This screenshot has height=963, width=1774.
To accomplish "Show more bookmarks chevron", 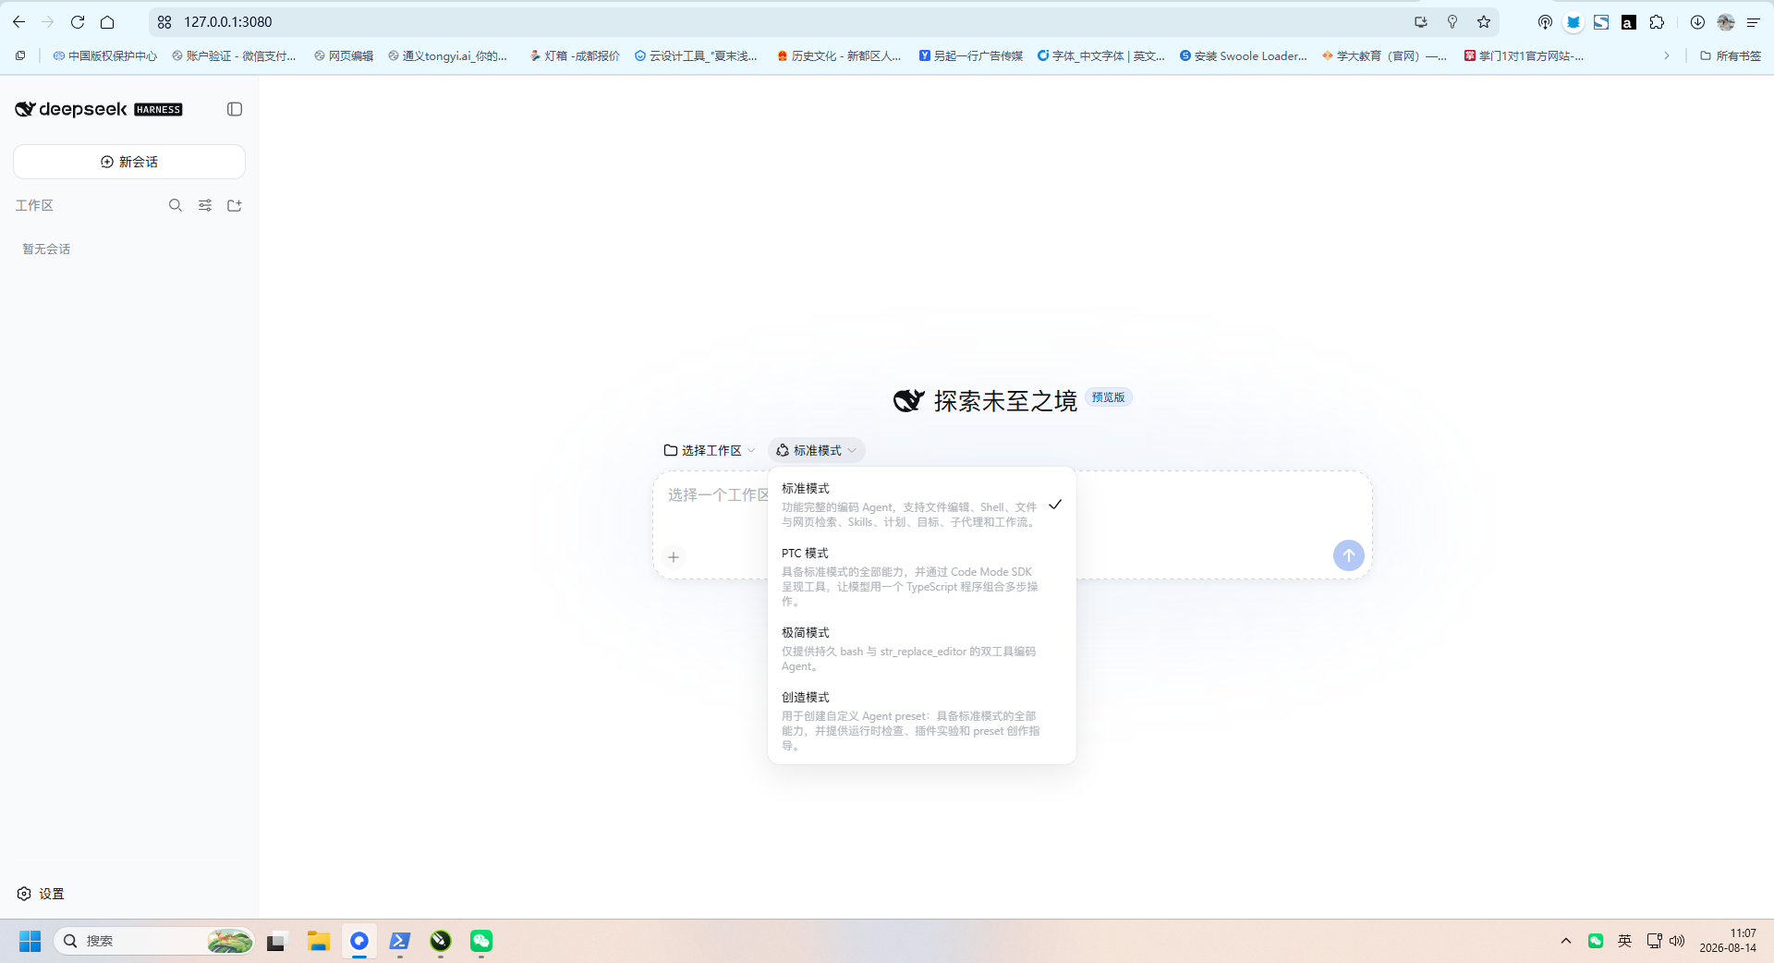I will (x=1667, y=56).
